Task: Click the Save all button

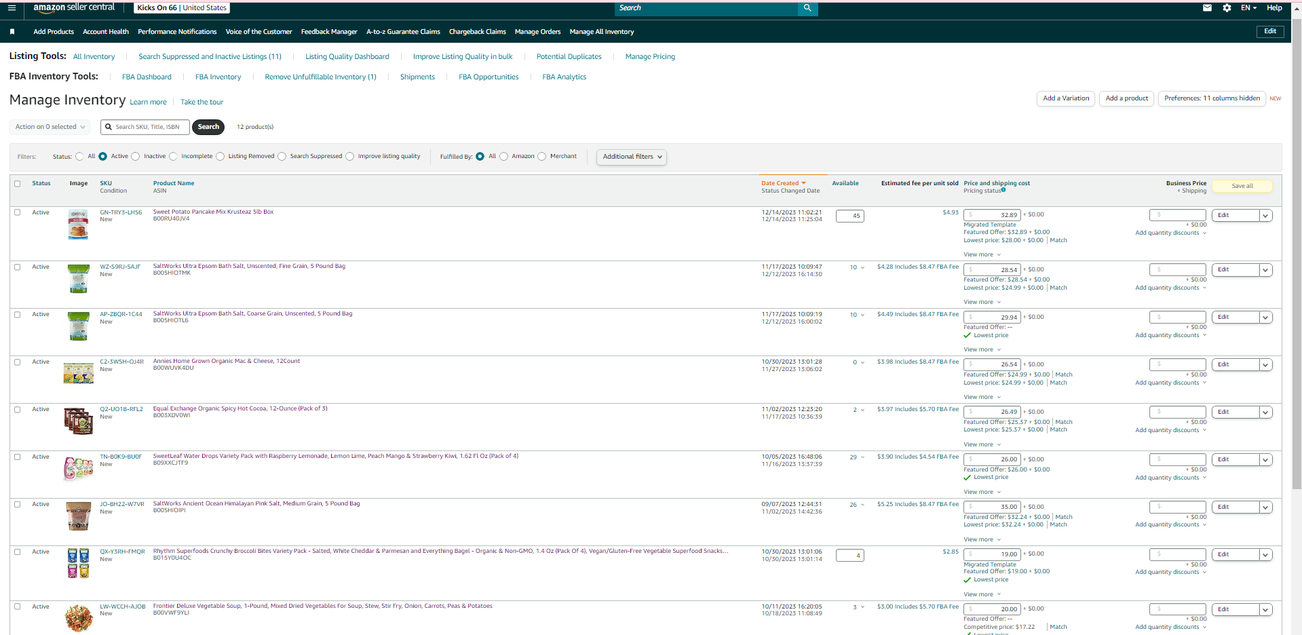Action: point(1242,186)
